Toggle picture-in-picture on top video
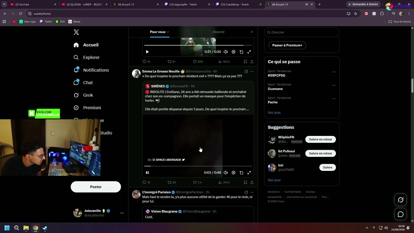 coord(241,52)
